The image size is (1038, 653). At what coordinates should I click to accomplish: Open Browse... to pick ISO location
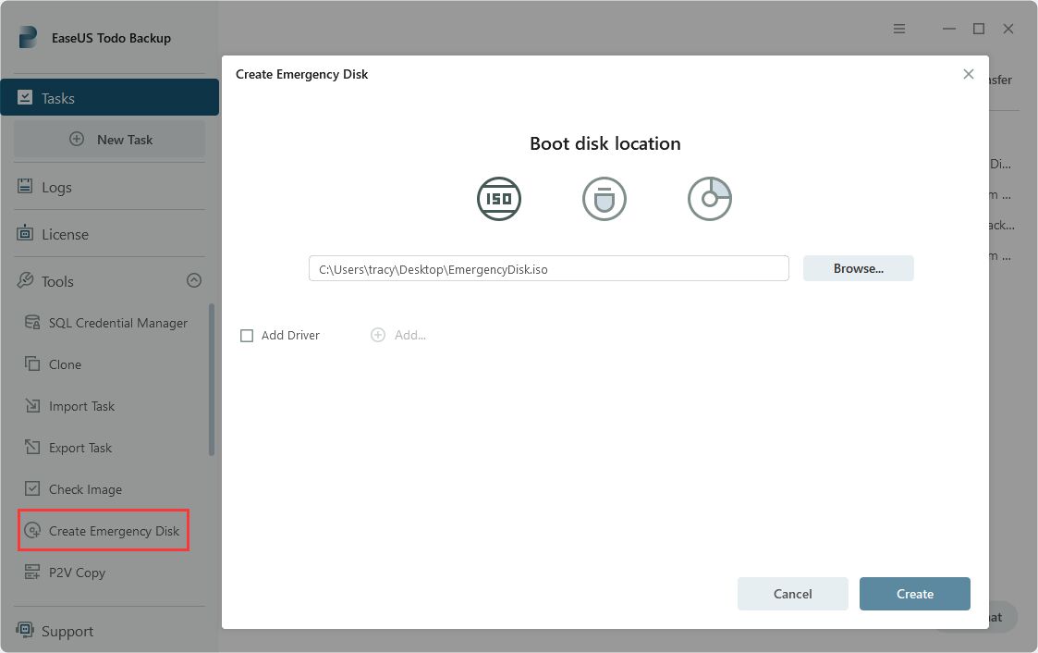(858, 268)
